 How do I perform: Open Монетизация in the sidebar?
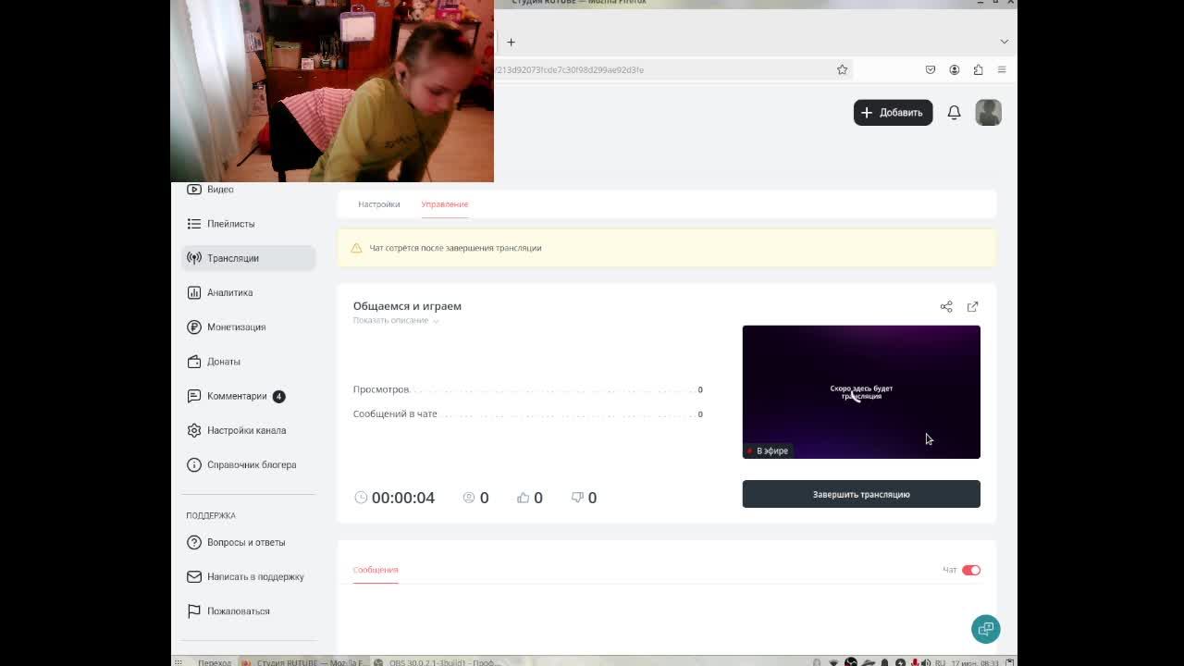tap(248, 327)
